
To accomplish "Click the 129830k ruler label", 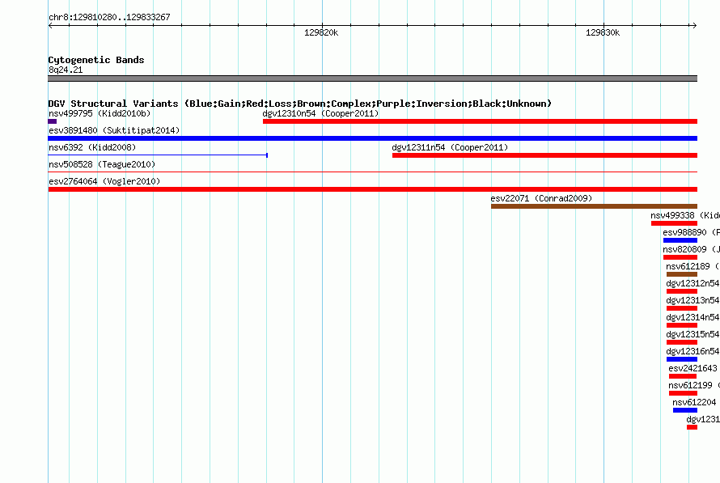I will (x=603, y=32).
